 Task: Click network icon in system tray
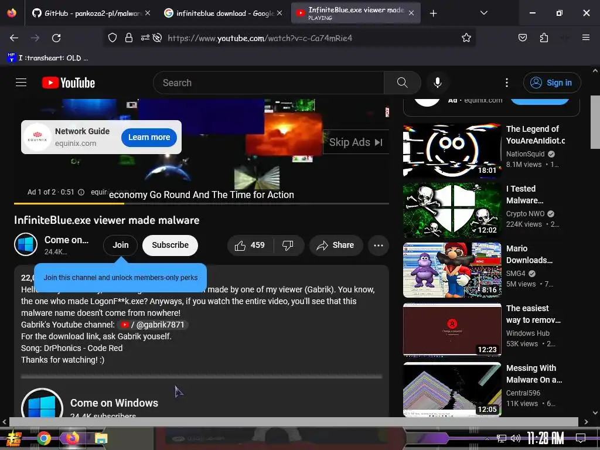click(502, 438)
